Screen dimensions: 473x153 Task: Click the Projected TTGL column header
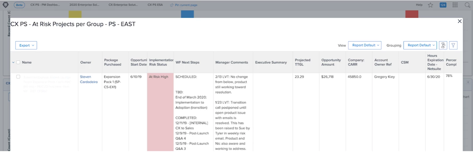point(303,62)
